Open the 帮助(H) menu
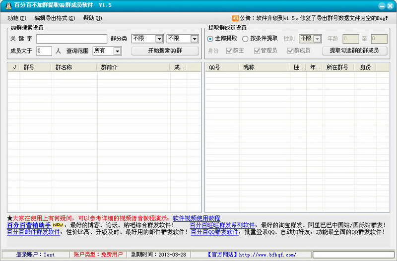The width and height of the screenshot is (397, 261). [x=92, y=18]
